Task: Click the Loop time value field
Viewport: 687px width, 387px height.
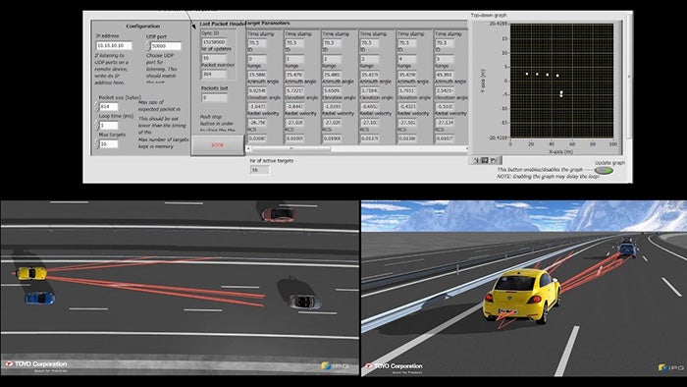Action: coord(109,126)
